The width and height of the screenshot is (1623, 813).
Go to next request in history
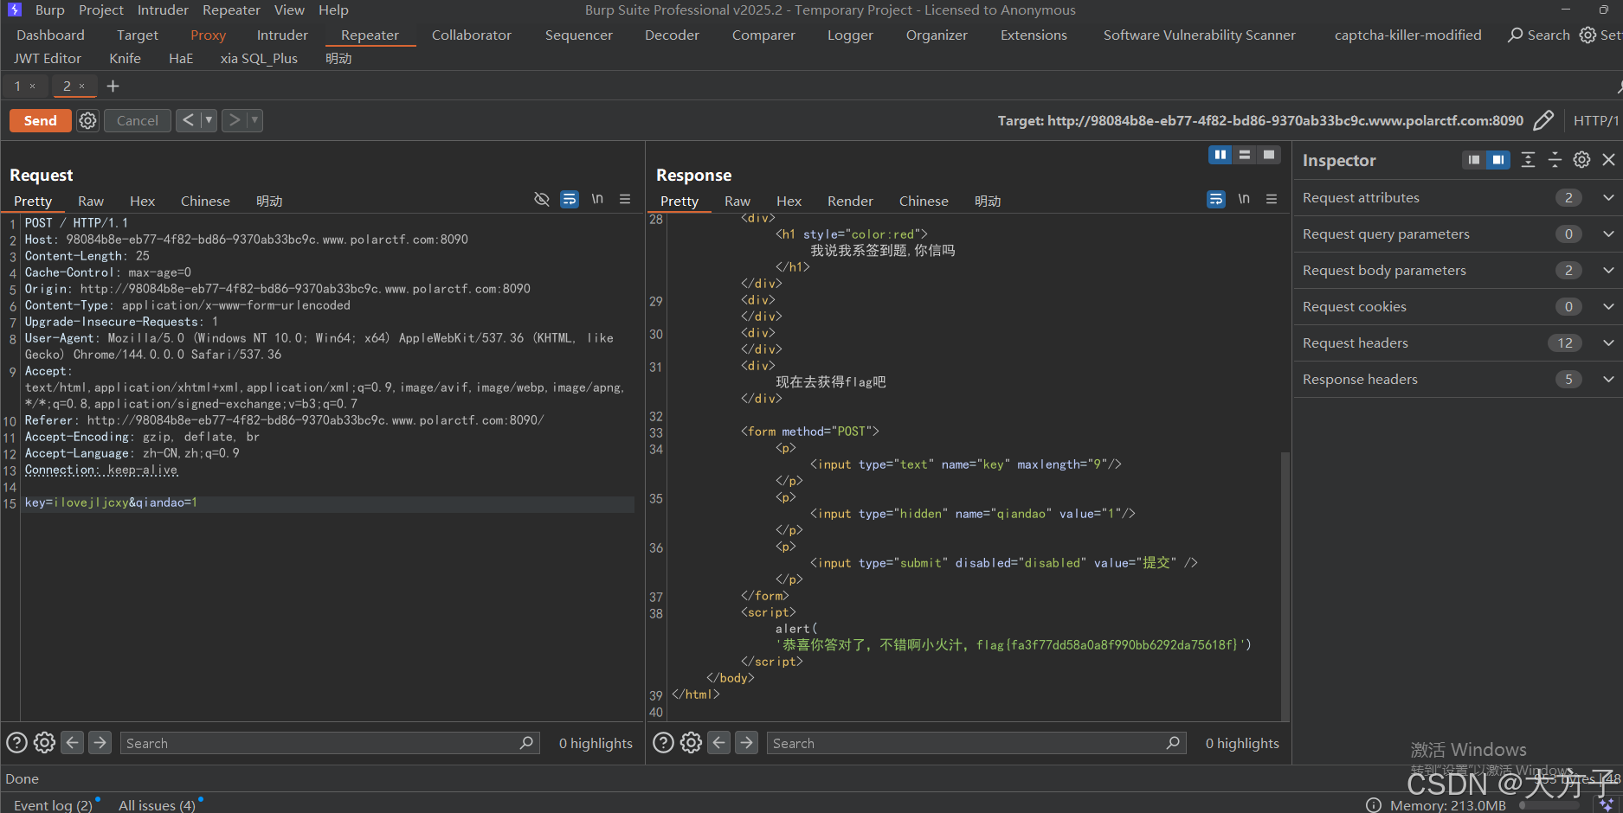234,120
